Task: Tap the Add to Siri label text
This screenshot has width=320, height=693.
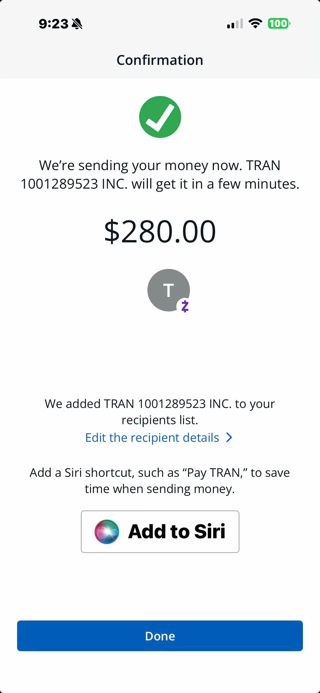Action: tap(177, 531)
